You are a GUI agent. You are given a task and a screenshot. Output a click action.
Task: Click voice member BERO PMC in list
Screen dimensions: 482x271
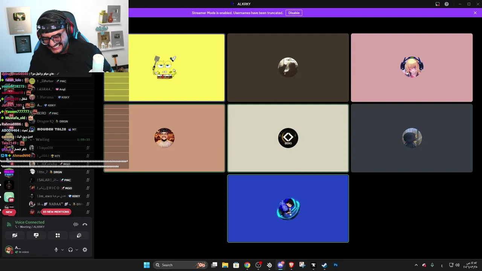[60, 113]
